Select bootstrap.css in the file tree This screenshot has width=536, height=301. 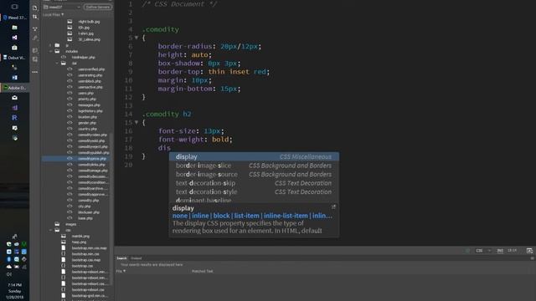[x=82, y=266]
